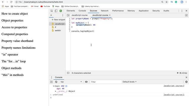Open the Online Courses bookmark folder
Viewport: 189px width, 106px height.
[70, 6]
